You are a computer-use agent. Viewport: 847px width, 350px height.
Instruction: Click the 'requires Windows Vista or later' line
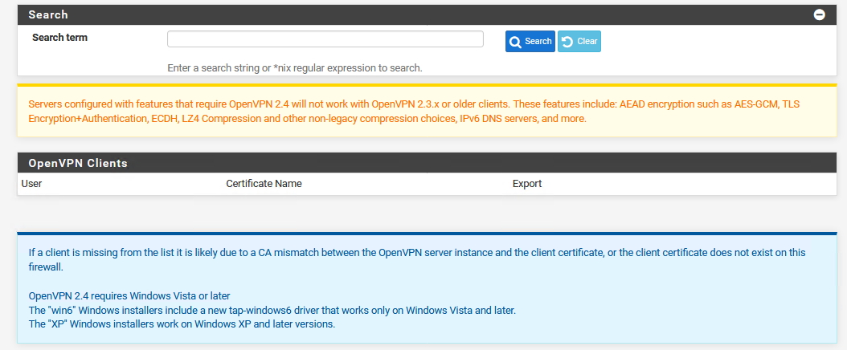[x=129, y=296]
